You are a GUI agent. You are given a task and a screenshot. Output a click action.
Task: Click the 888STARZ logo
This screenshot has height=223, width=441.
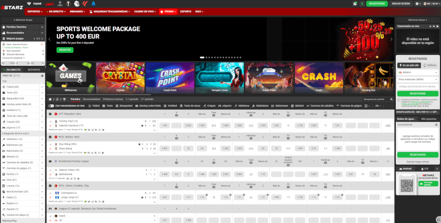12,8
